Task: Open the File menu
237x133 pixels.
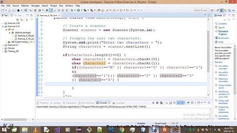Action: point(3,6)
